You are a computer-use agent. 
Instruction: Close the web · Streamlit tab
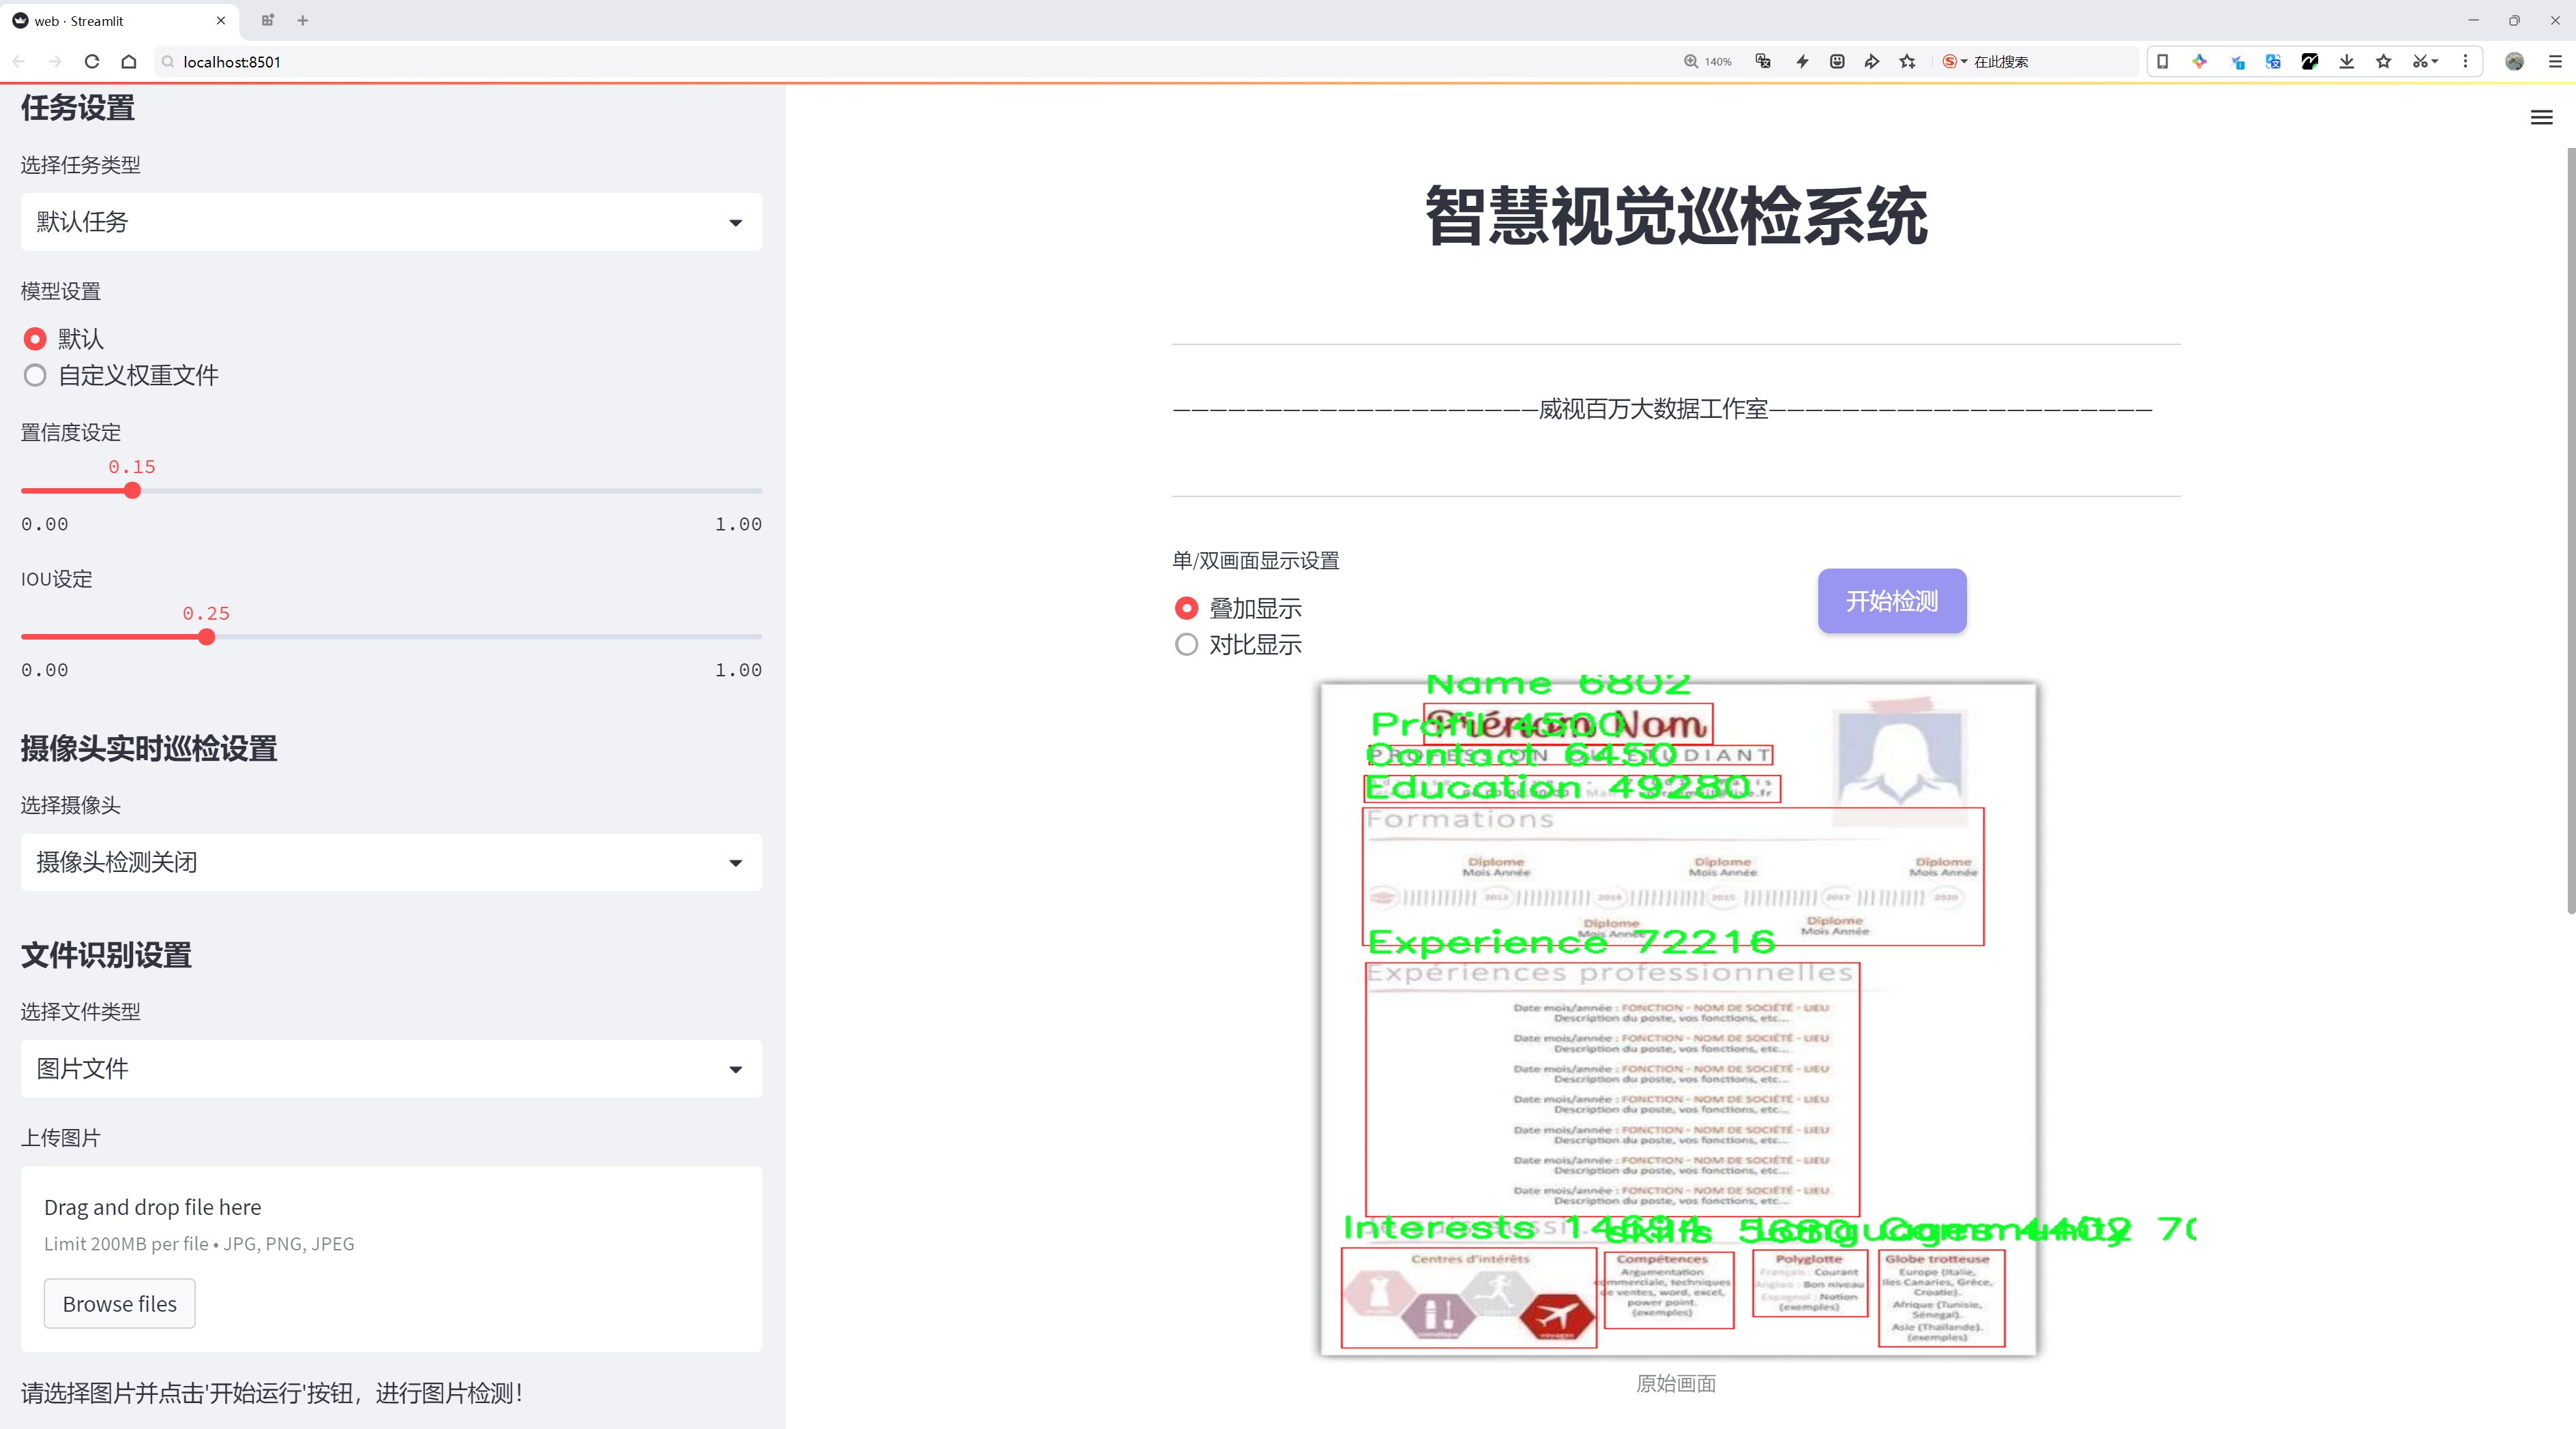coord(221,20)
